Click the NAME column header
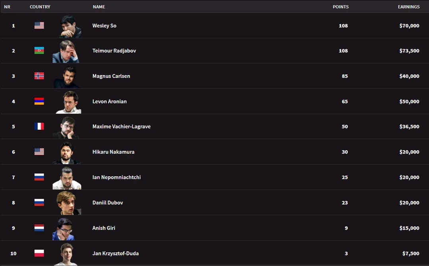429x266 pixels. [99, 7]
